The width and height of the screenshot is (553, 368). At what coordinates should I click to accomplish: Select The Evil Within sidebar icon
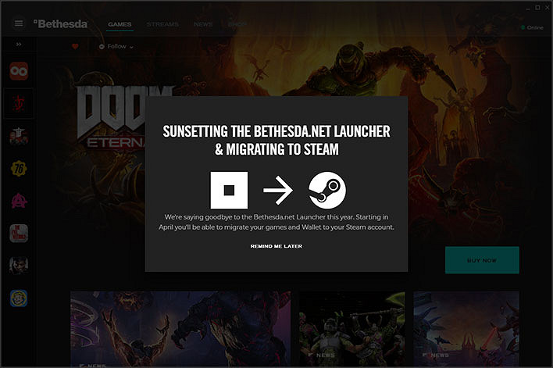tap(19, 265)
